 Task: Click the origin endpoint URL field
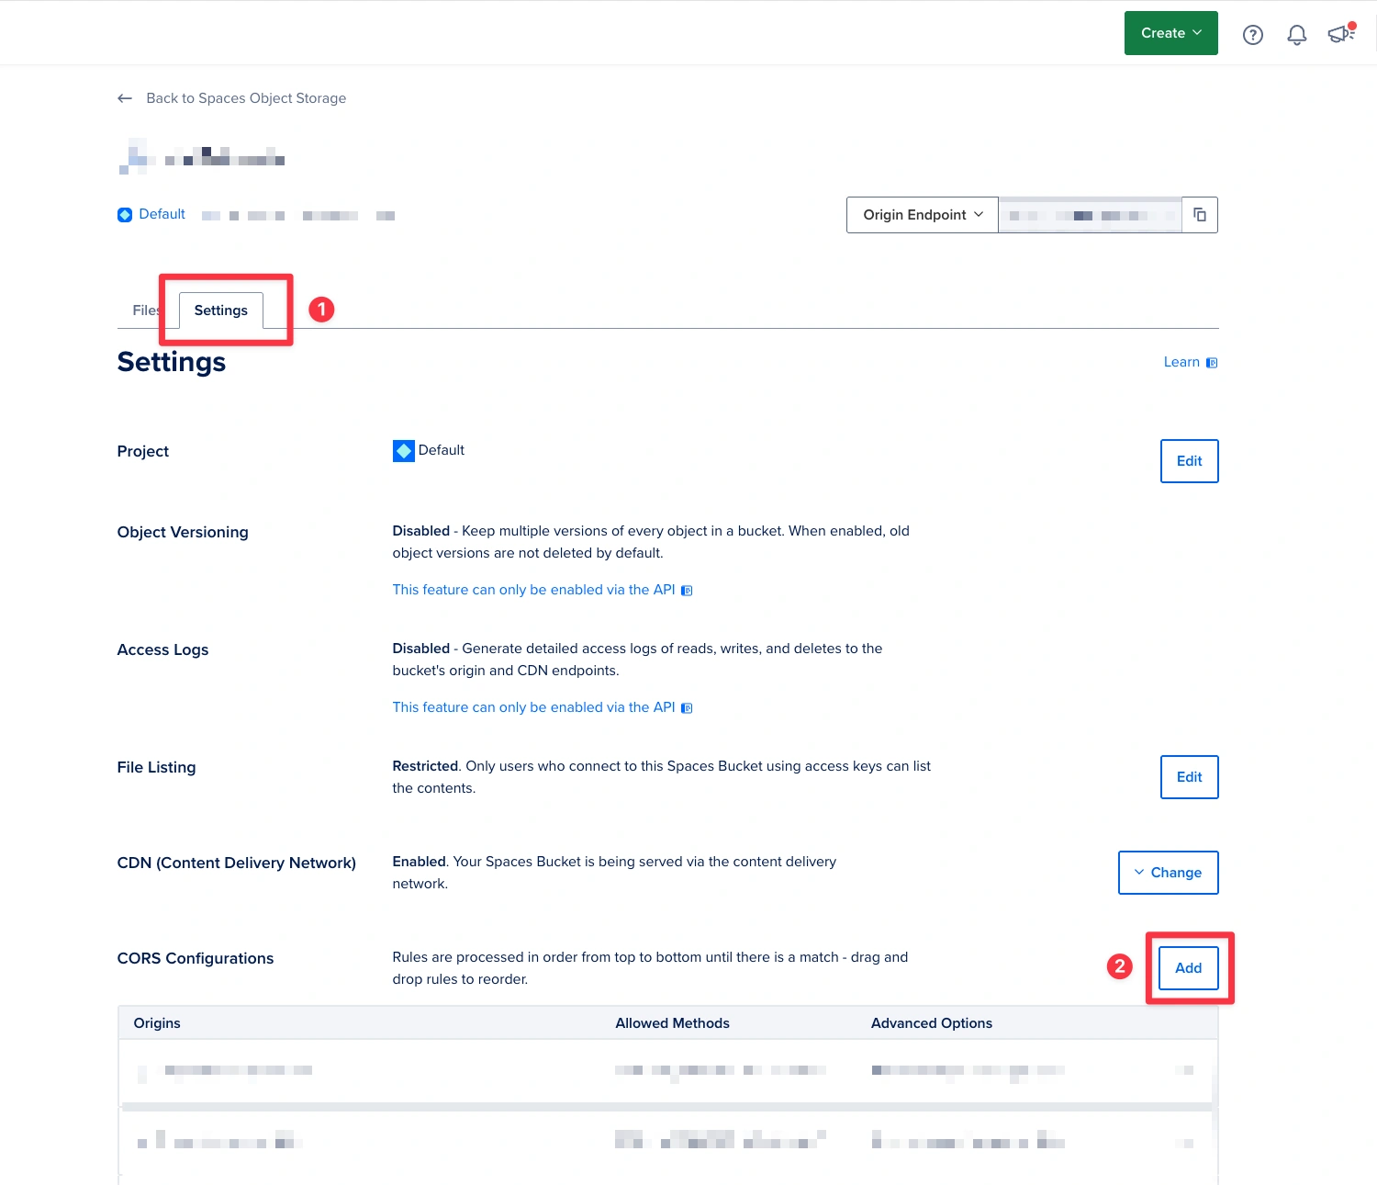click(x=1090, y=214)
